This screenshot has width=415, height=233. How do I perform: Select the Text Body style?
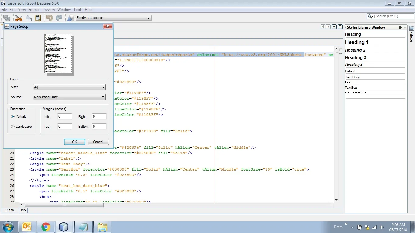pos(375,77)
